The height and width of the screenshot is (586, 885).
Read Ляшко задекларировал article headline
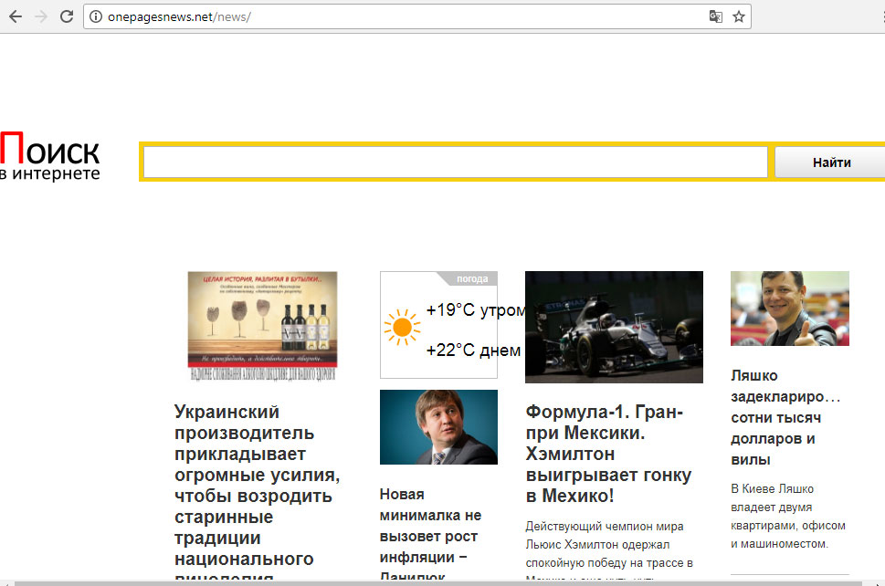(785, 417)
